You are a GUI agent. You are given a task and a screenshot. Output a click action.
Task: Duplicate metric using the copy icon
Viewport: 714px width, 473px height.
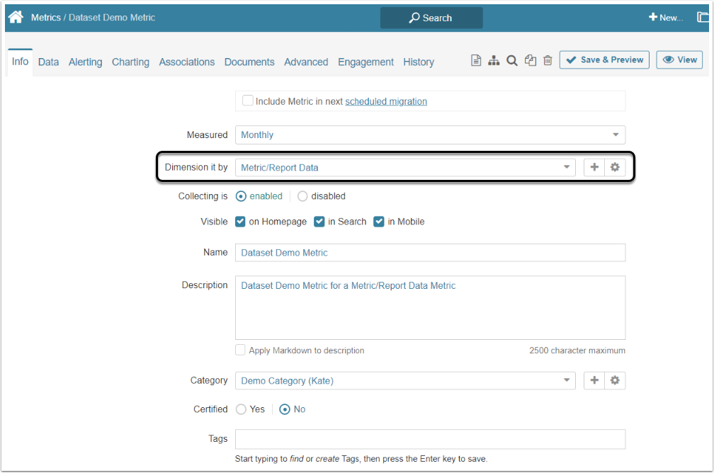click(530, 61)
